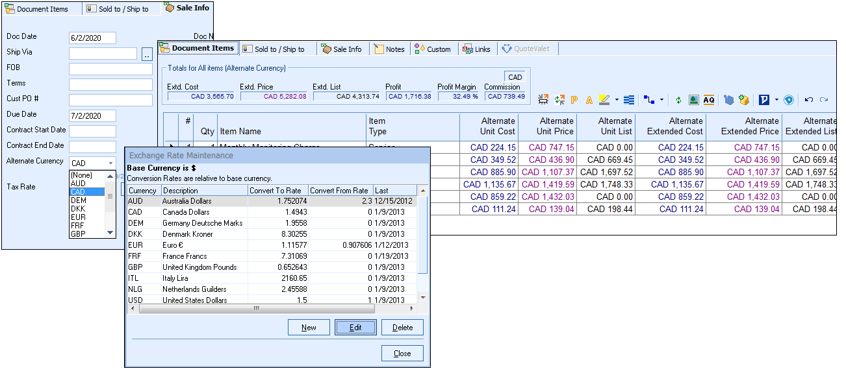
Task: Click the undo arrow in toolbar
Action: pyautogui.click(x=809, y=100)
